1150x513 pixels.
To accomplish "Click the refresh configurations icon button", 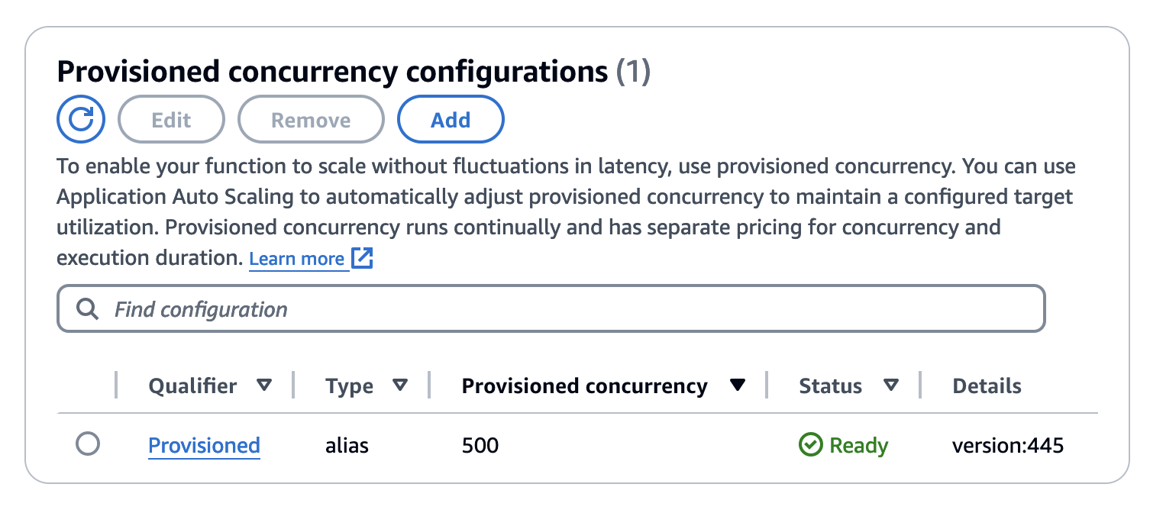I will coord(80,120).
